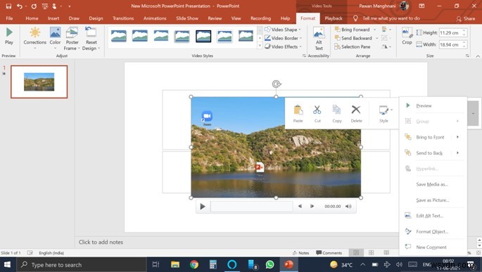Click the Height input field
482x272 pixels.
[x=450, y=32]
